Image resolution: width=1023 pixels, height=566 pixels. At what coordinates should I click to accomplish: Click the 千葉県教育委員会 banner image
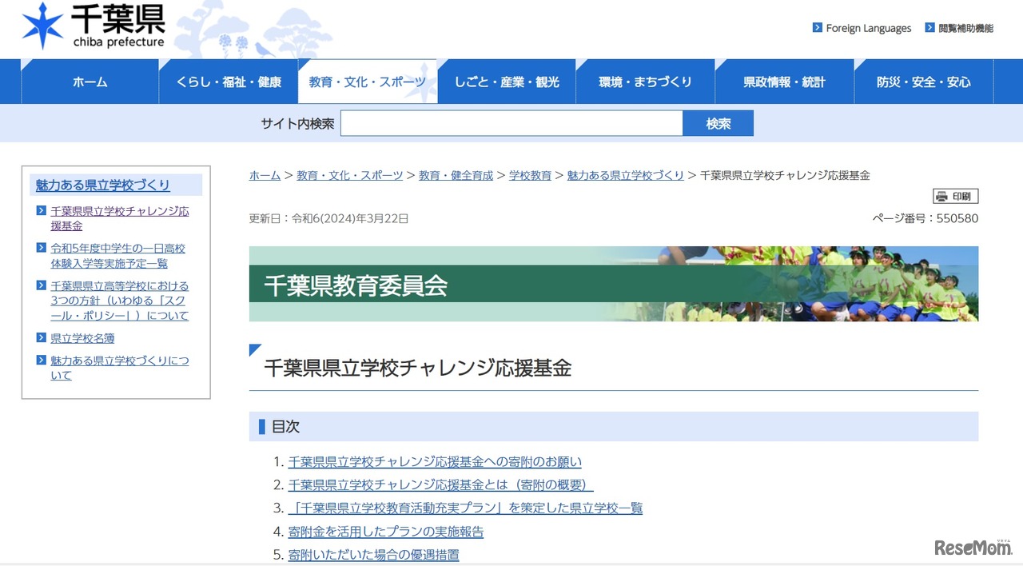613,284
